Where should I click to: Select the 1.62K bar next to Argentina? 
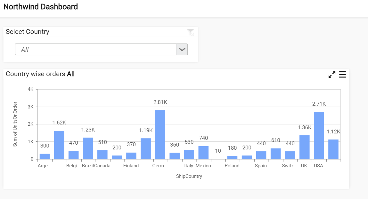click(59, 145)
